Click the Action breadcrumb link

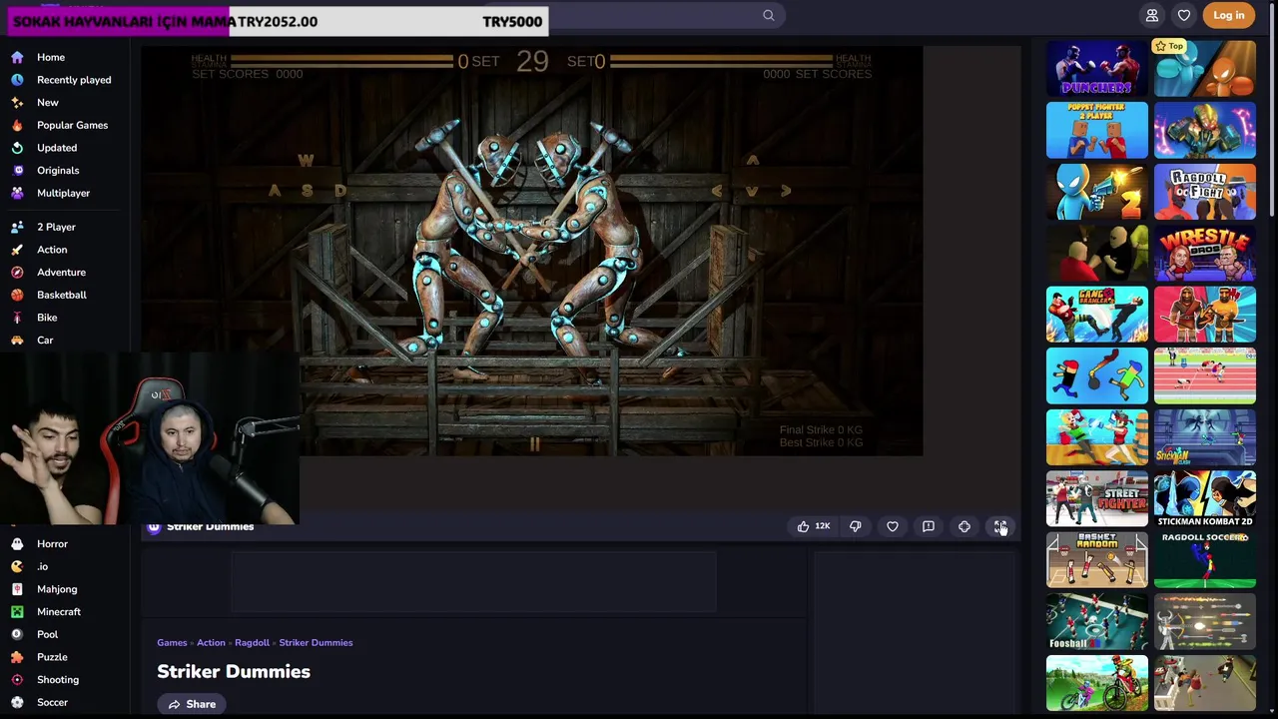click(211, 643)
